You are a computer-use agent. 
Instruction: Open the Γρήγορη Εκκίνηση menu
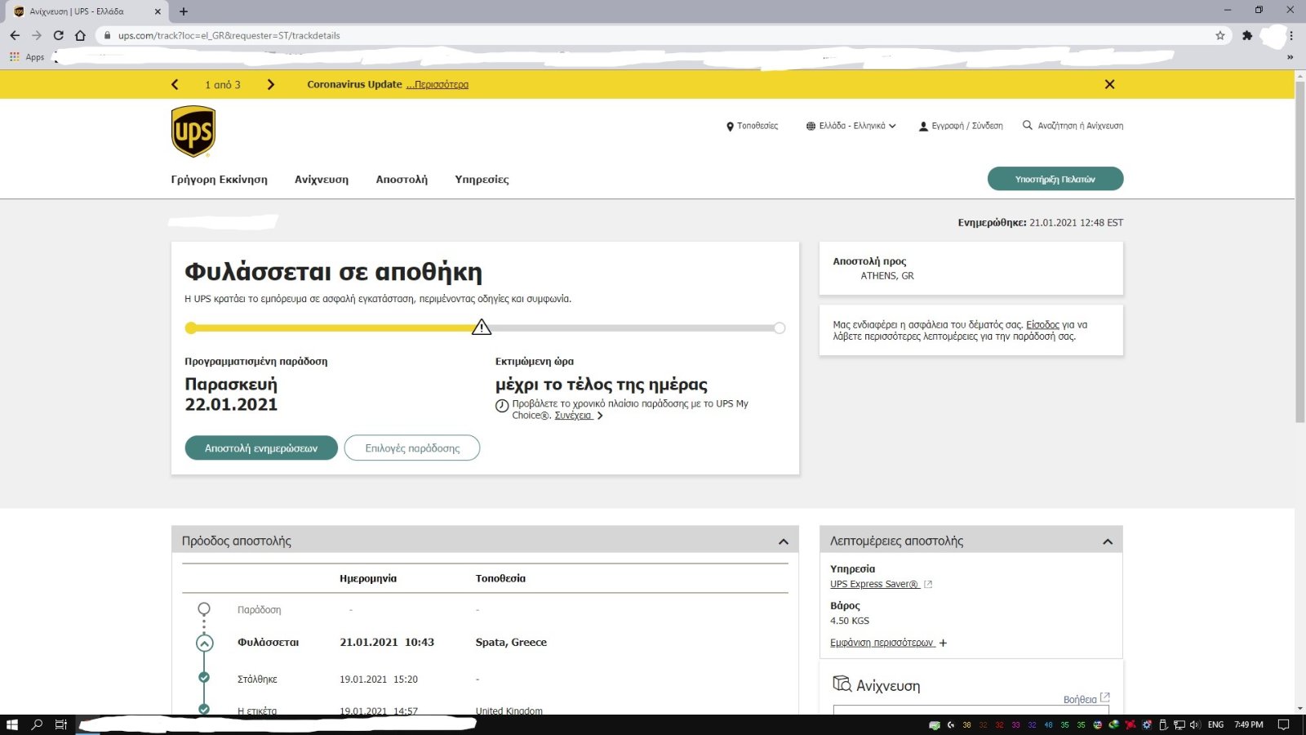(219, 179)
